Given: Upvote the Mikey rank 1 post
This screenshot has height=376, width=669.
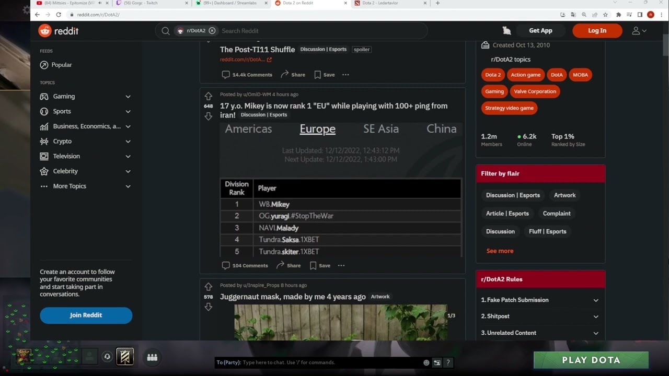Looking at the screenshot, I should tap(208, 96).
